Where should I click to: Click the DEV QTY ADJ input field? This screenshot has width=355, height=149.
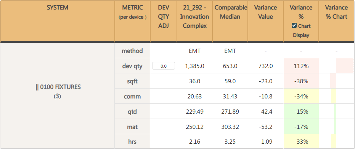[x=164, y=66]
